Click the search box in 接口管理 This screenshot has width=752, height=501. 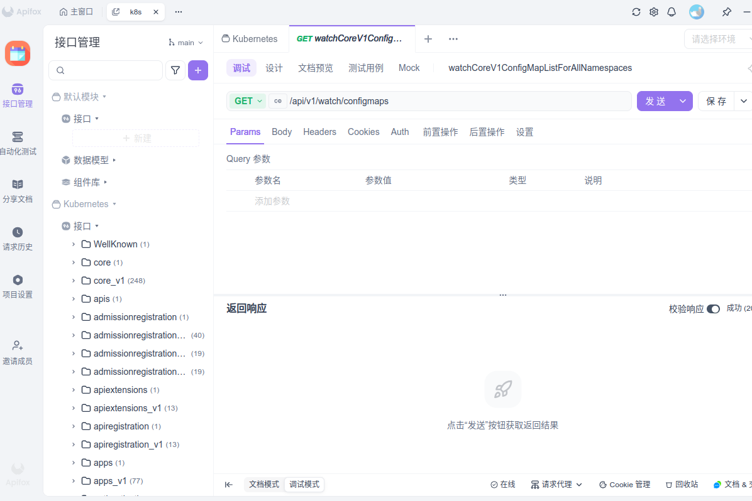point(105,70)
